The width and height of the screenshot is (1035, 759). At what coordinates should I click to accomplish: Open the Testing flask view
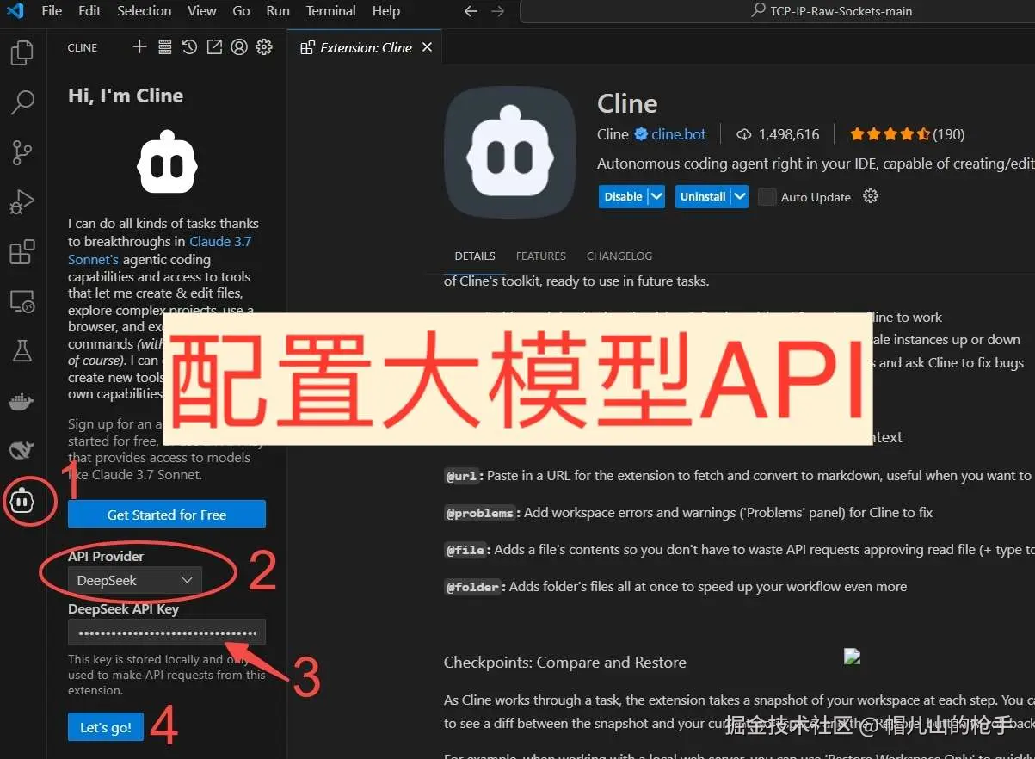pyautogui.click(x=22, y=350)
